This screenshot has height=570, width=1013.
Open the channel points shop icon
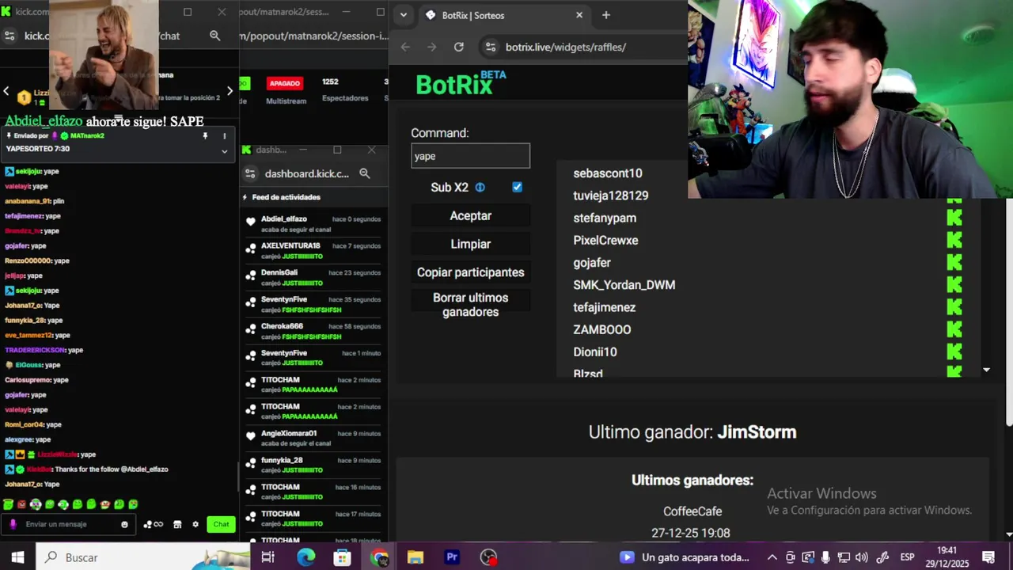coord(177,524)
